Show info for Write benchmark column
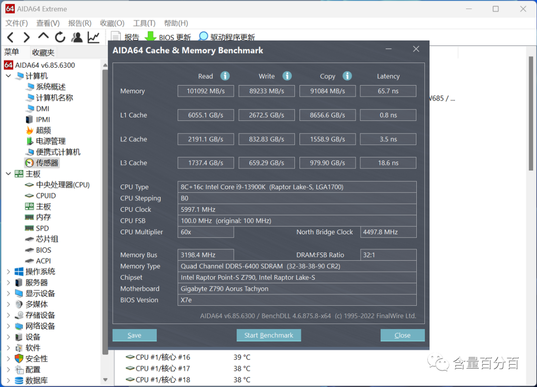This screenshot has width=537, height=387. coord(287,76)
